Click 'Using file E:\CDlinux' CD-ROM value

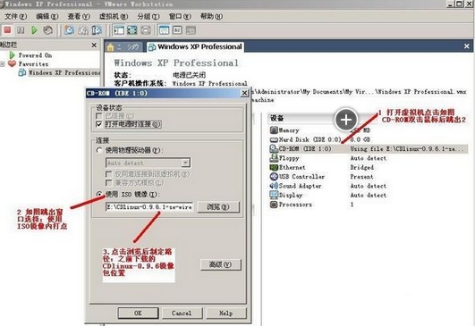pyautogui.click(x=407, y=148)
